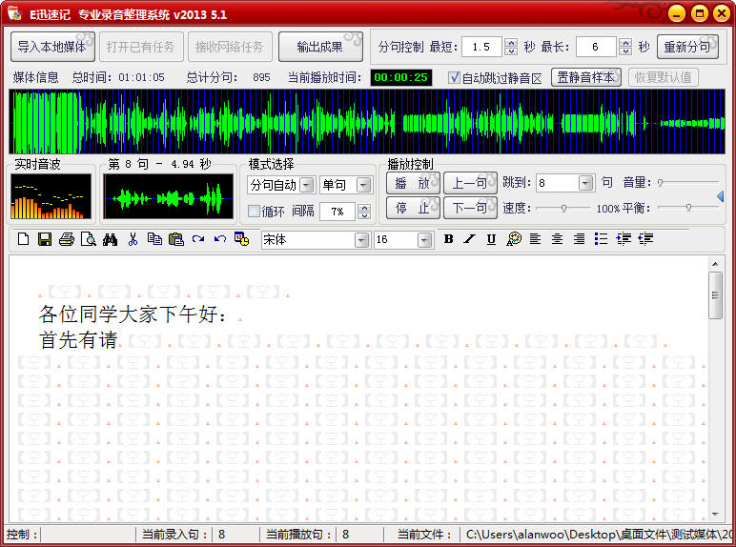Open print preview with the magnifier page icon
This screenshot has height=547, width=736.
click(x=89, y=239)
